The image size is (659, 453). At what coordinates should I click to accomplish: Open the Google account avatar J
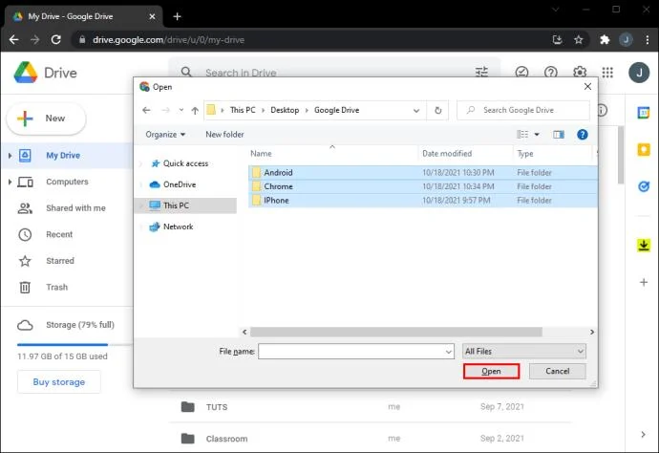tap(639, 73)
